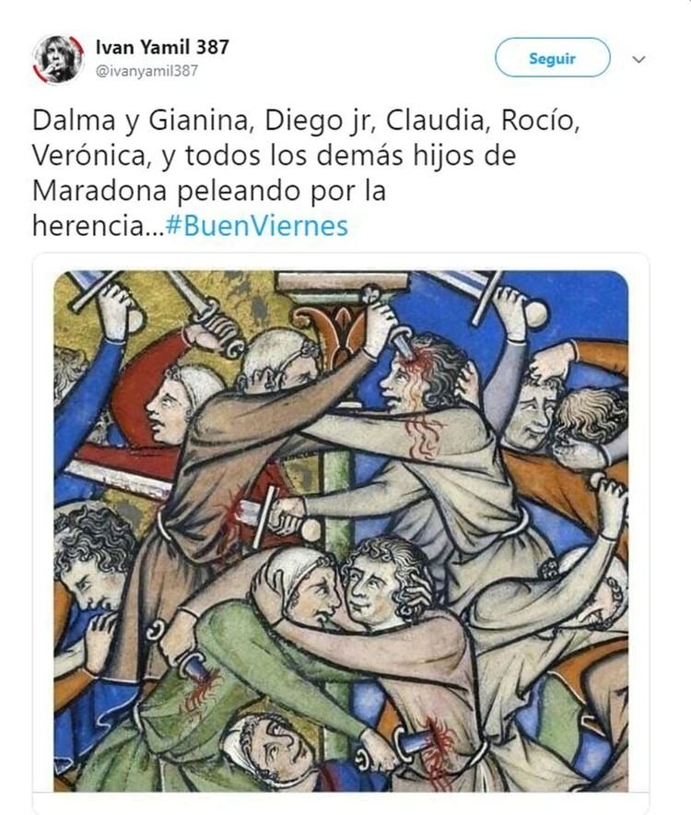Click the word 'herencia...' in the tweet
Image resolution: width=691 pixels, height=815 pixels.
click(x=99, y=226)
